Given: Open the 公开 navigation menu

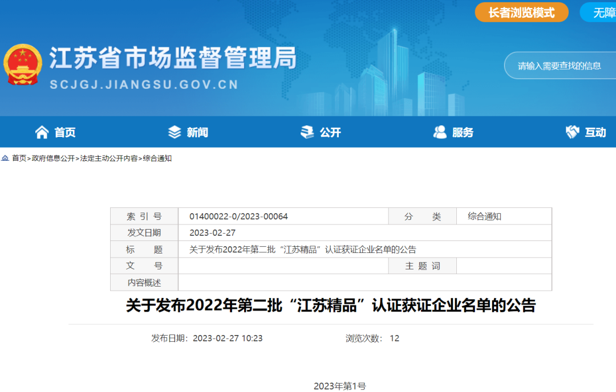Looking at the screenshot, I should [331, 132].
